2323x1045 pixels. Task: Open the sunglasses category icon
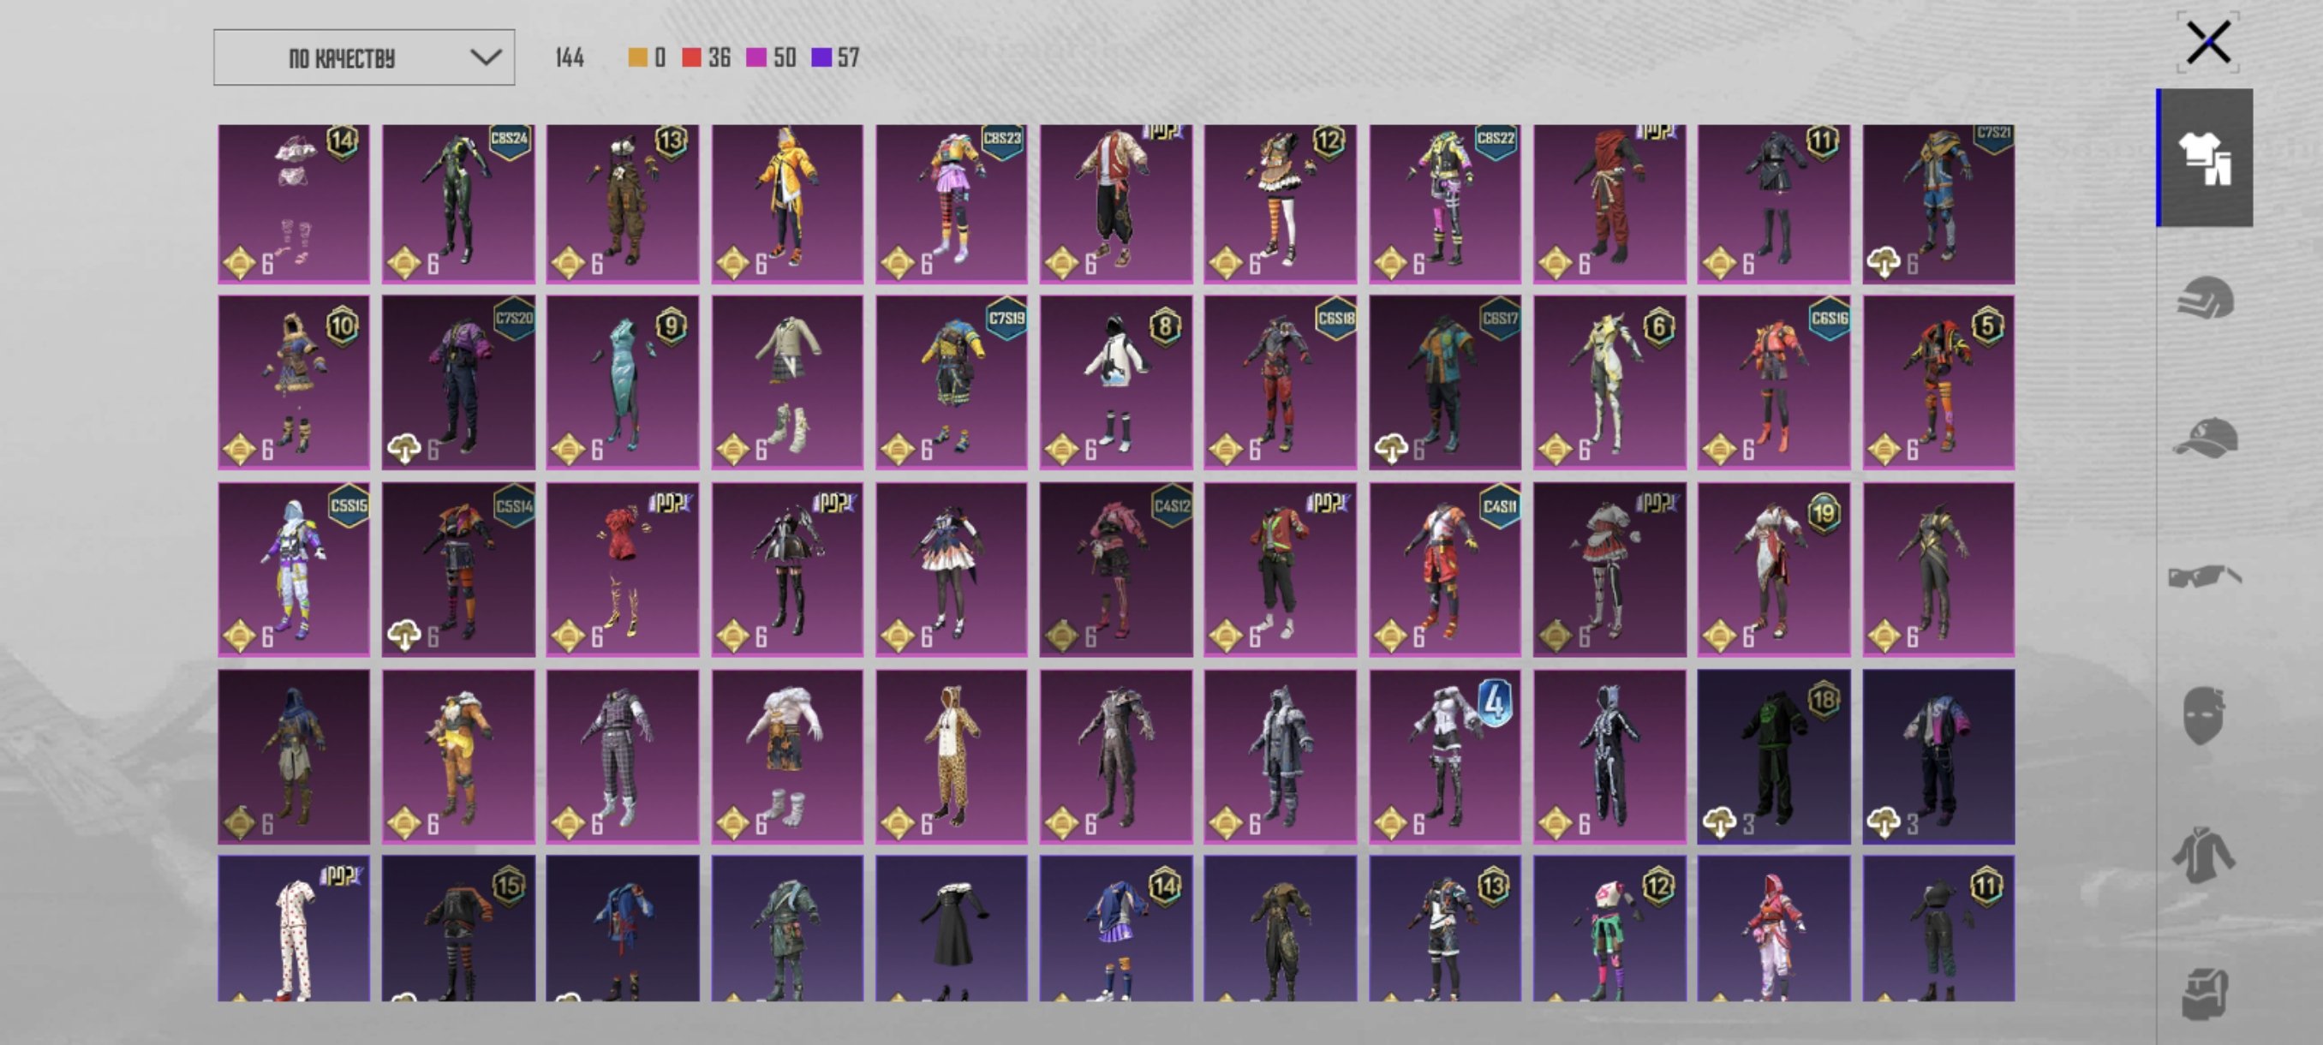(x=2205, y=576)
